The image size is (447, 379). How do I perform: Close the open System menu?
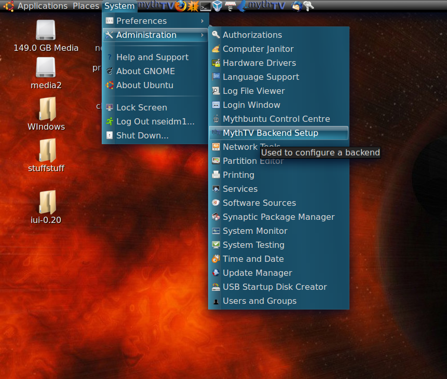tap(119, 6)
